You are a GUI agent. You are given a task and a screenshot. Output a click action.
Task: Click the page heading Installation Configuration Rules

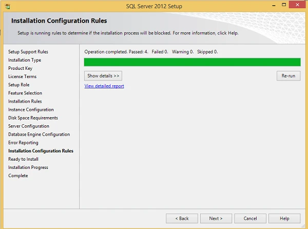pyautogui.click(x=59, y=21)
